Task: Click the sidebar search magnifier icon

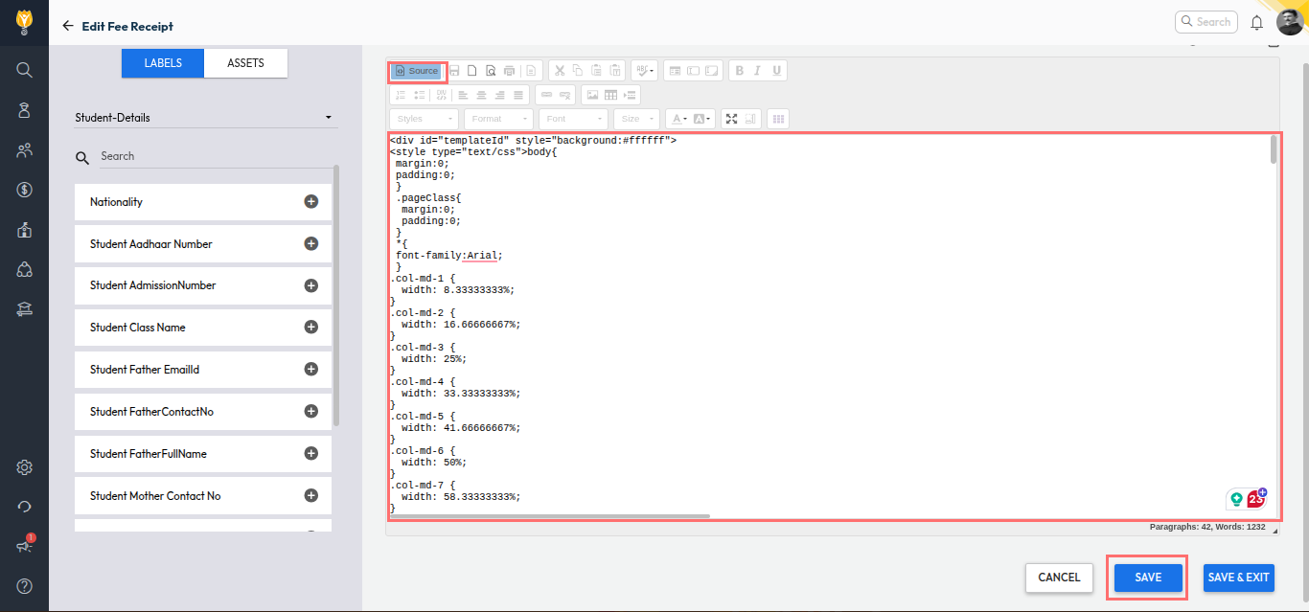Action: pos(25,70)
